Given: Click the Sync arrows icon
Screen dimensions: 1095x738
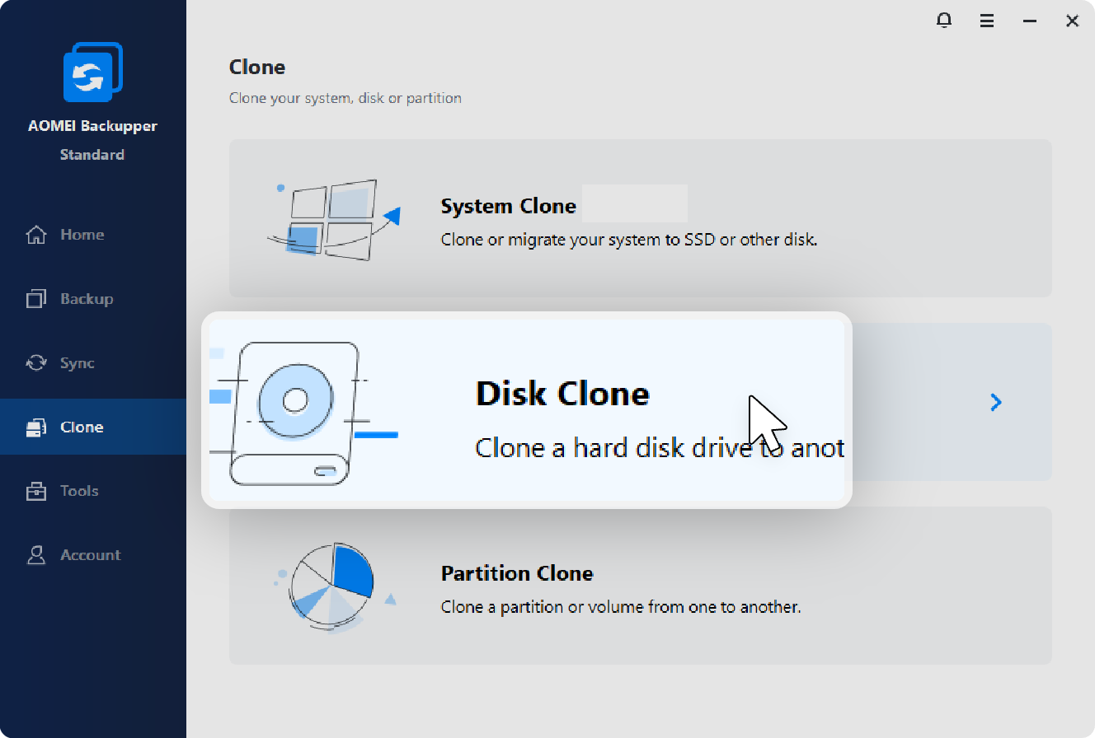Looking at the screenshot, I should point(36,363).
